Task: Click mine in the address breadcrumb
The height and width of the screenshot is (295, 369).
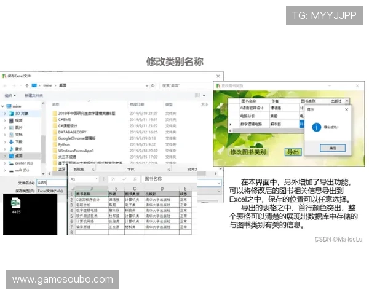Action: pos(47,85)
